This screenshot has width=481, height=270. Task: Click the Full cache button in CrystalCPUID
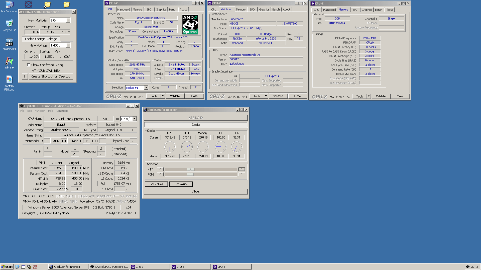(x=103, y=184)
